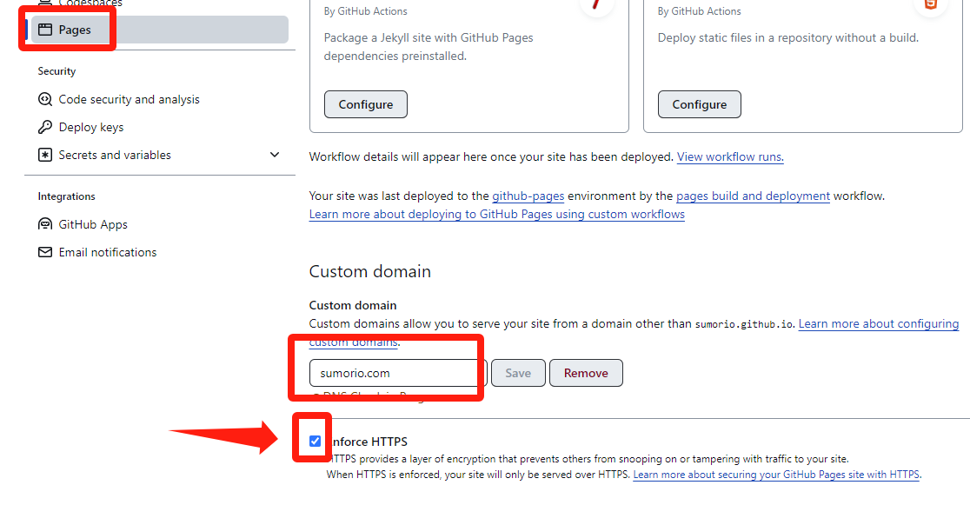This screenshot has width=970, height=505.
Task: Open the github-pages environment link
Action: (x=528, y=196)
